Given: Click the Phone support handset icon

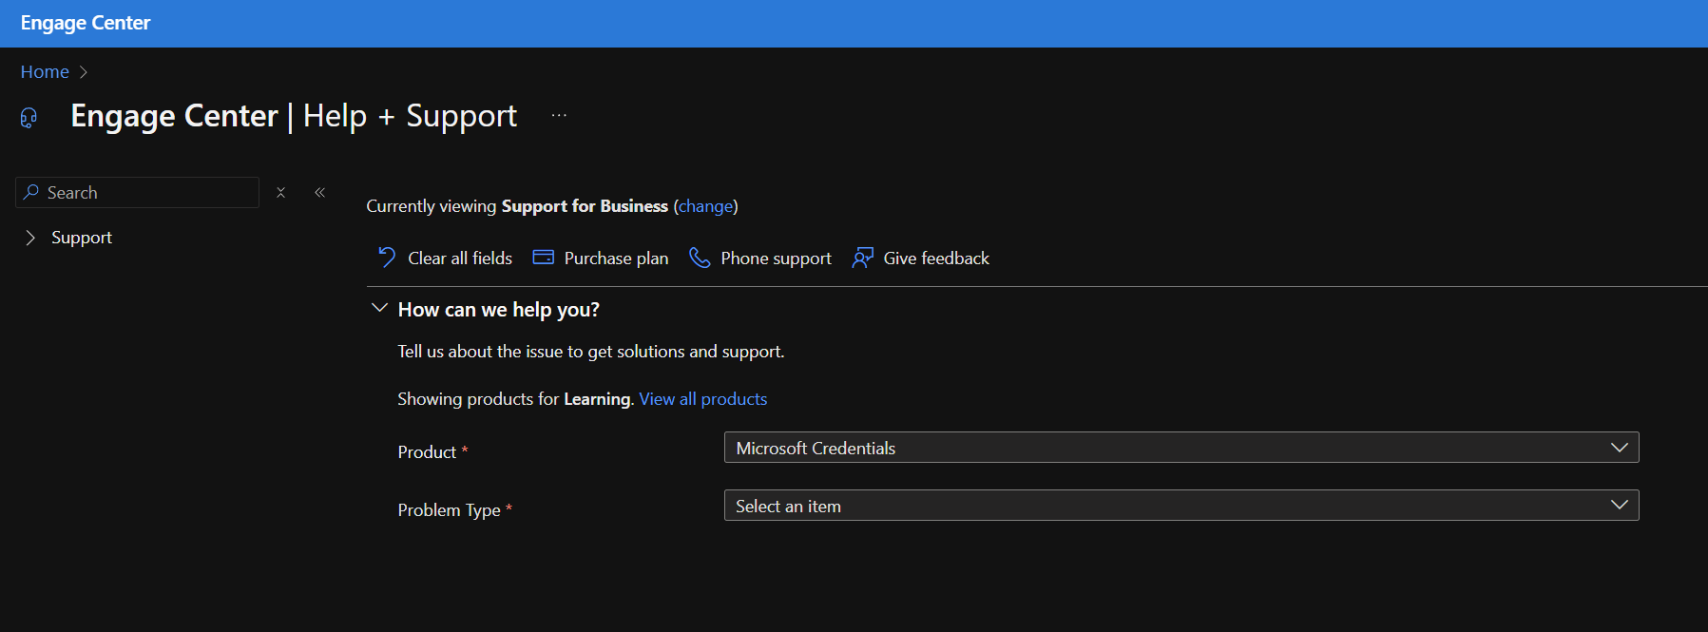Looking at the screenshot, I should [700, 258].
